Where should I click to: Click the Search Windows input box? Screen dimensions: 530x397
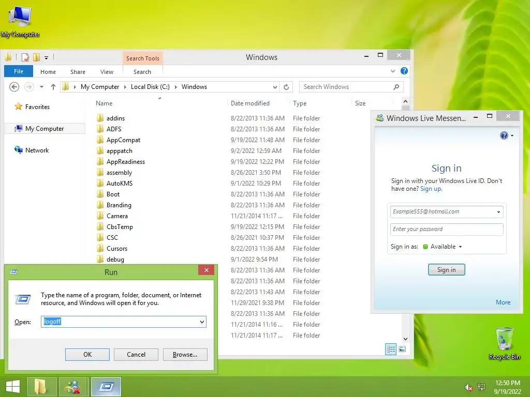pos(351,87)
